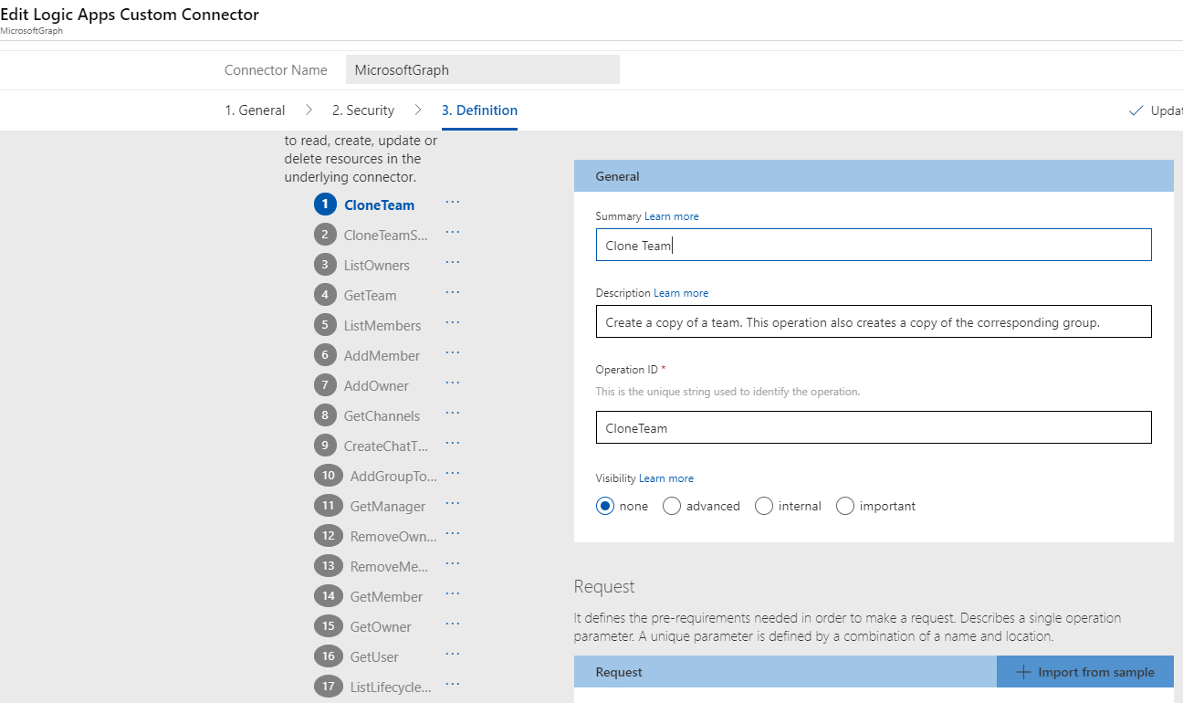The height and width of the screenshot is (703, 1183).
Task: Select the CreateChatT... action
Action: (386, 446)
